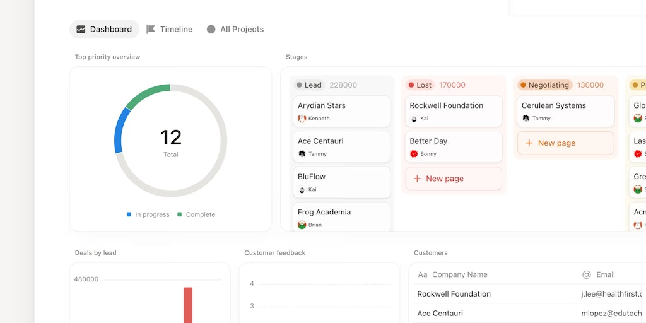Click Brian's avatar on Frog Academia card
Viewport: 646px width, 323px height.
pyautogui.click(x=302, y=225)
